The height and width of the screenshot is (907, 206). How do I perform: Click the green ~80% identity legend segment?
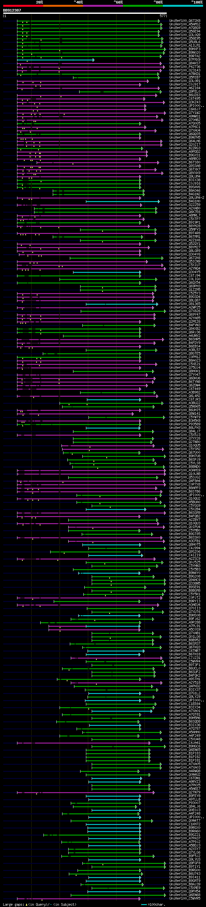click(x=143, y=6)
